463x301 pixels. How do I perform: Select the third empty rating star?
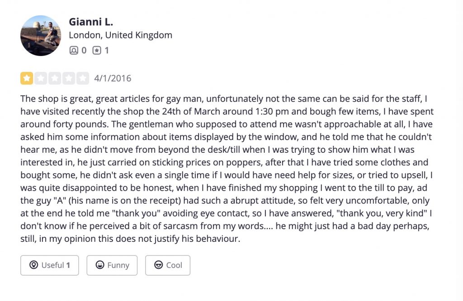(x=55, y=78)
